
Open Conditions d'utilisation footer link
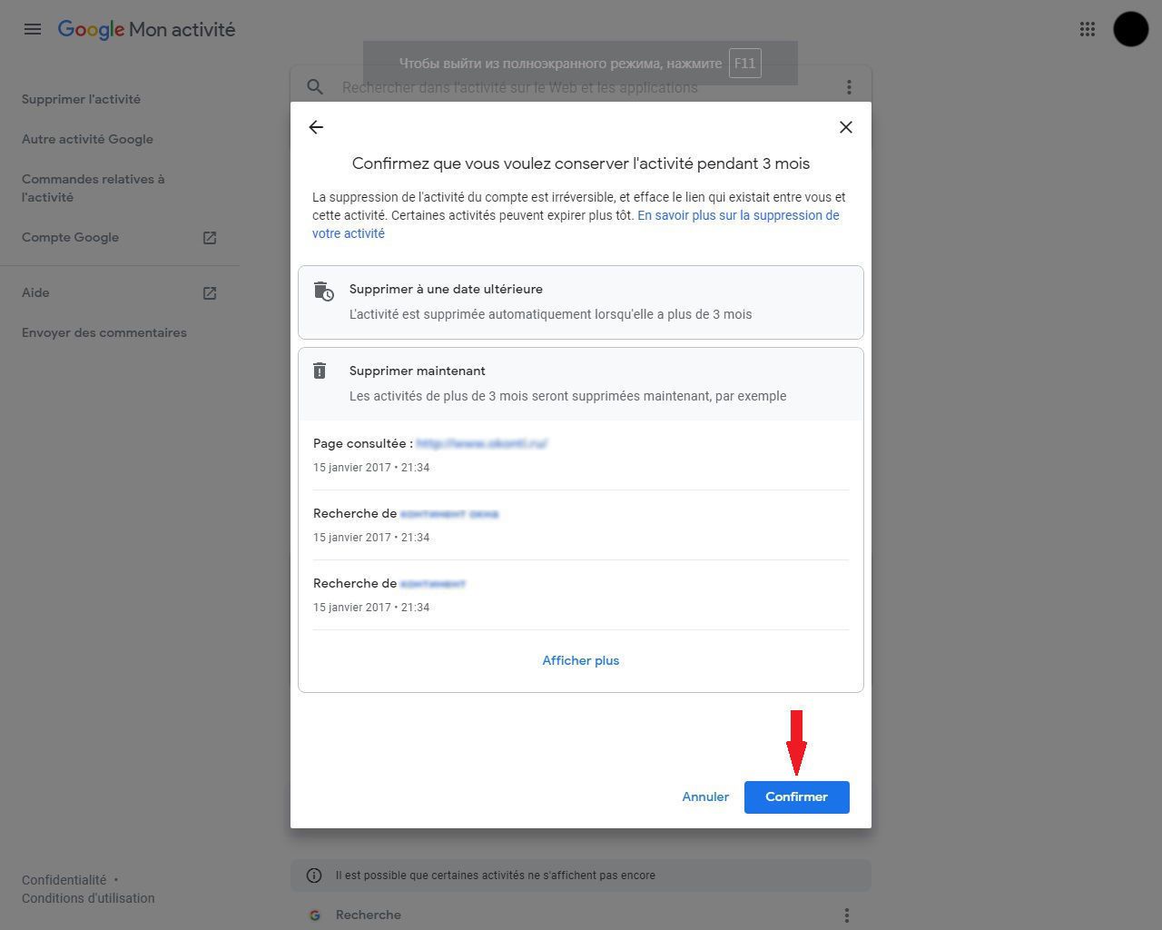point(88,898)
